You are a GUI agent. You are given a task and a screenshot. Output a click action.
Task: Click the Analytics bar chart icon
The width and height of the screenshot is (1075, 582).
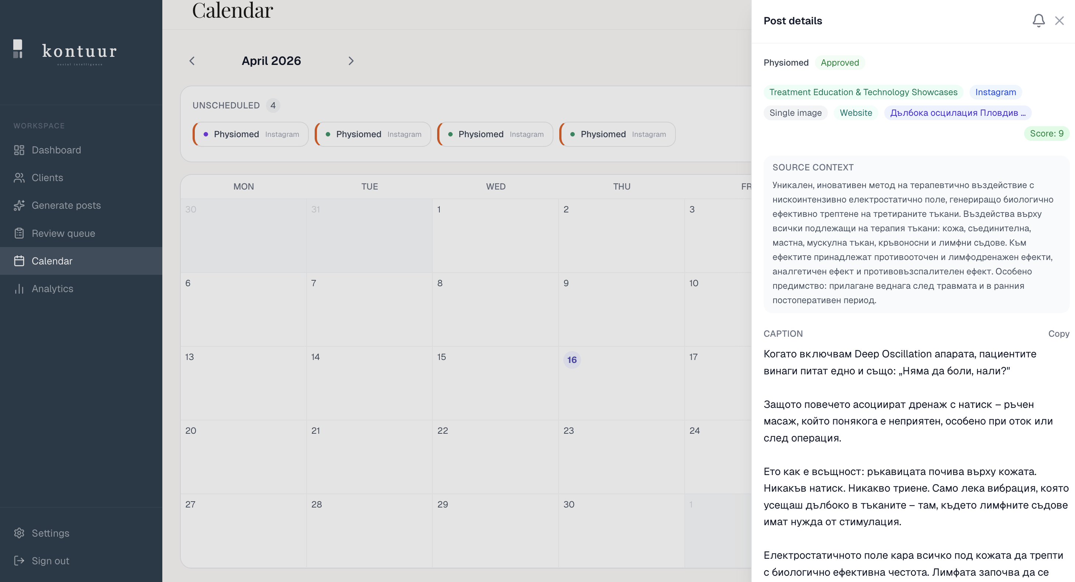pos(19,289)
